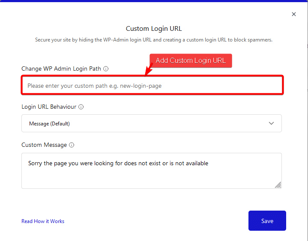
Task: Open the Read How it Works link
Action: [x=43, y=221]
